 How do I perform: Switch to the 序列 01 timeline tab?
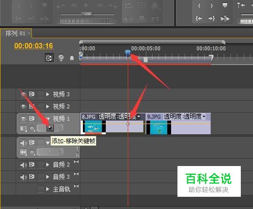[x=16, y=33]
